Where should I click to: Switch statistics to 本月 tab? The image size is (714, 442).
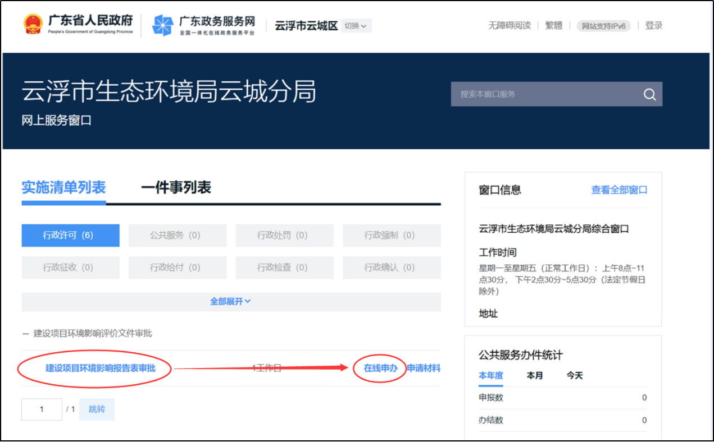point(534,376)
